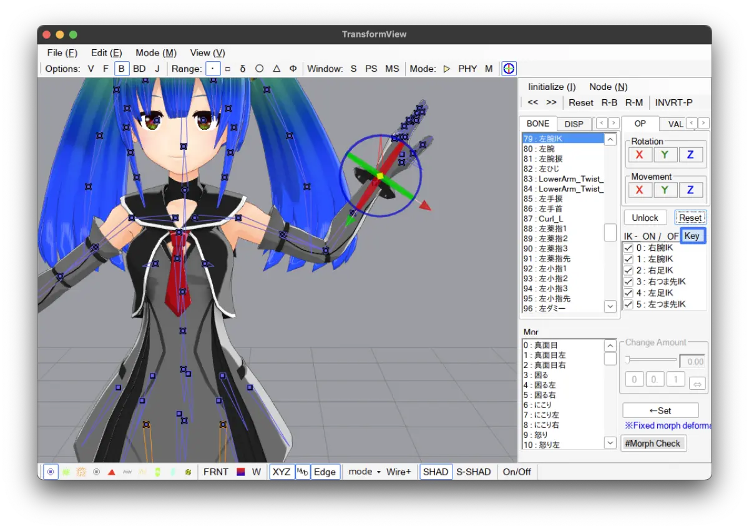
Task: Uncheck IK 3 : 右つま先IK checkbox
Action: pyautogui.click(x=629, y=281)
